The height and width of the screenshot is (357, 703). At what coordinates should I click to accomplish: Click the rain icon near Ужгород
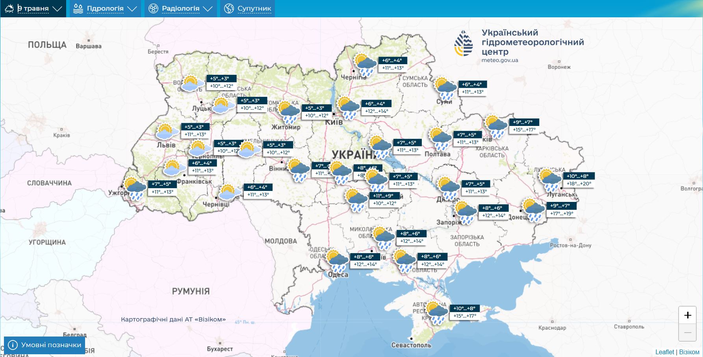coord(135,188)
